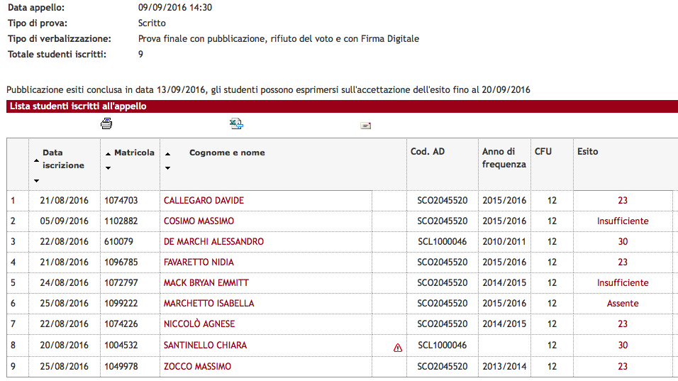Viewport: 678px width, 381px height.
Task: Export student list with Excel icon
Action: (x=236, y=123)
